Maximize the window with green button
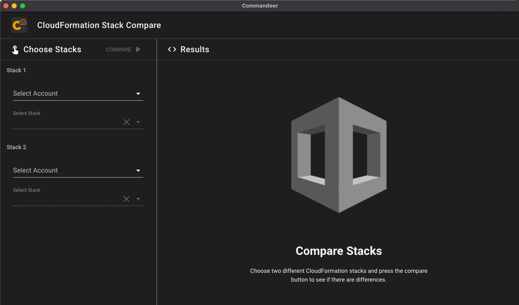 coord(23,6)
